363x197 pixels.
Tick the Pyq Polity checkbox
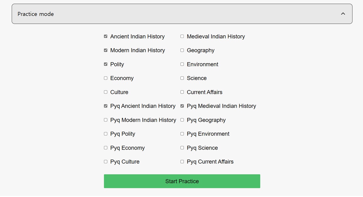pyautogui.click(x=106, y=134)
